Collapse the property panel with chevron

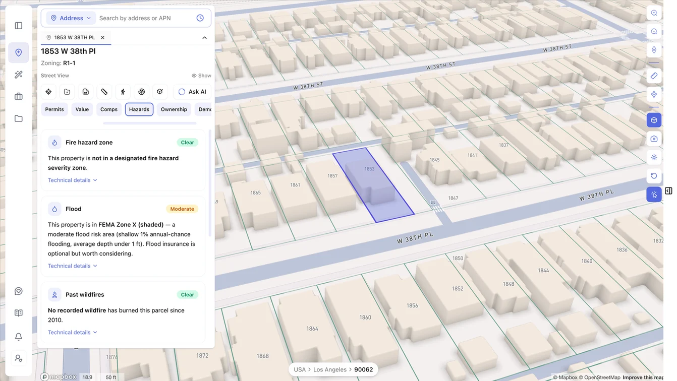tap(204, 38)
